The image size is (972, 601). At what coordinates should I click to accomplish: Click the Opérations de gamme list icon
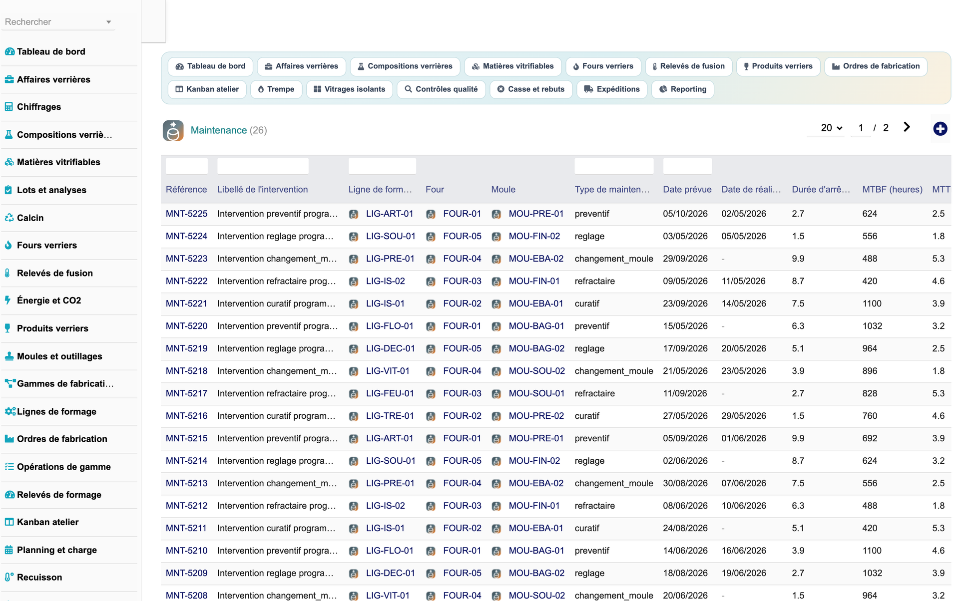[x=9, y=467]
